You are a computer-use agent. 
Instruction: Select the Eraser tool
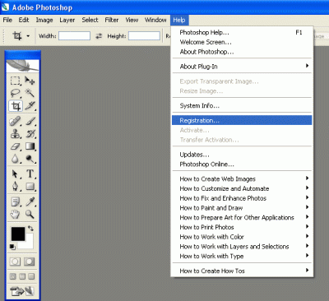click(16, 146)
